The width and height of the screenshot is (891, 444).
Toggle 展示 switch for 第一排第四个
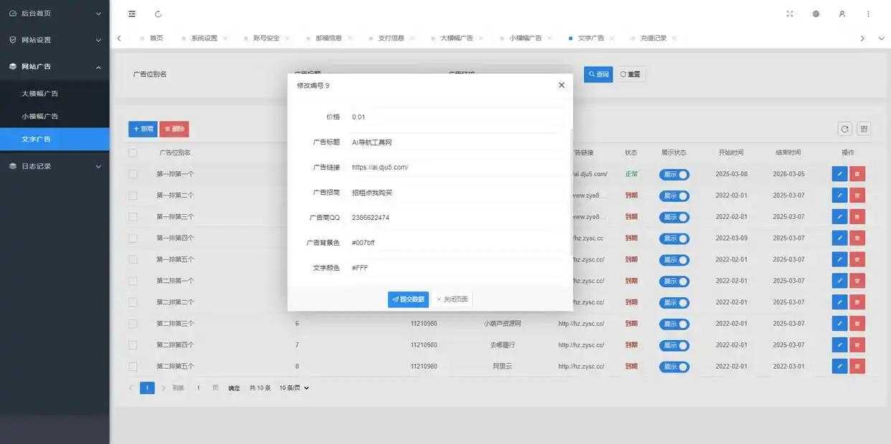pos(674,238)
